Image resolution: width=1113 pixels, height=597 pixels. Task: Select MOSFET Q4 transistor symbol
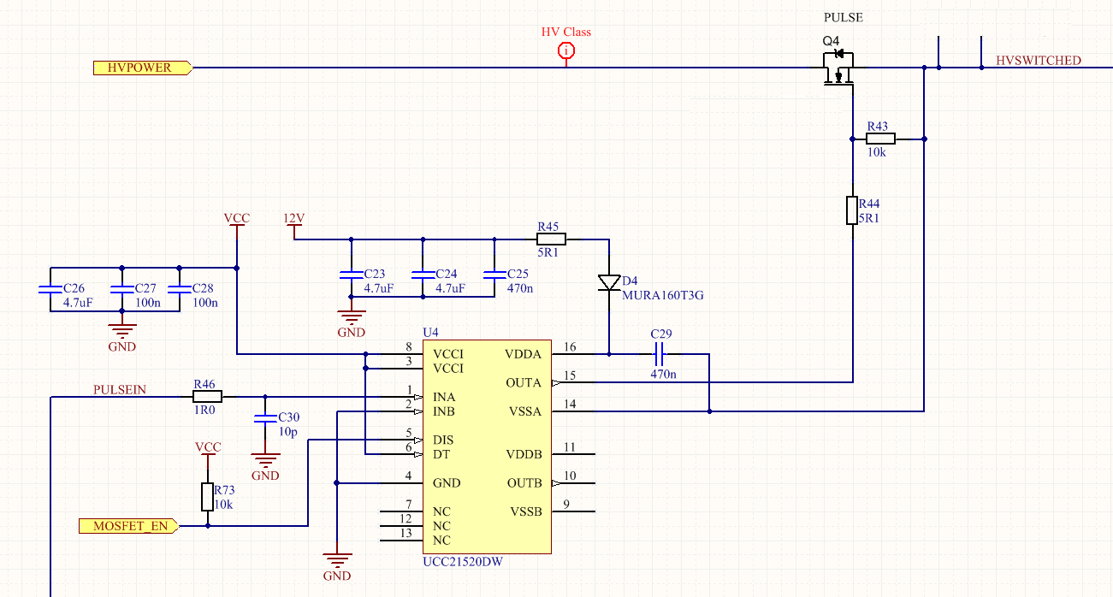pos(839,68)
